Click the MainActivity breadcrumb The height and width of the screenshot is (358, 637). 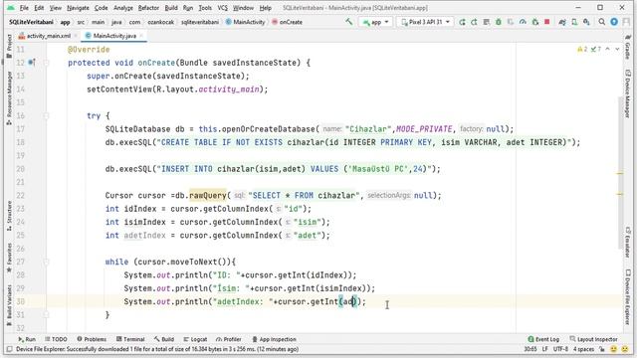245,22
